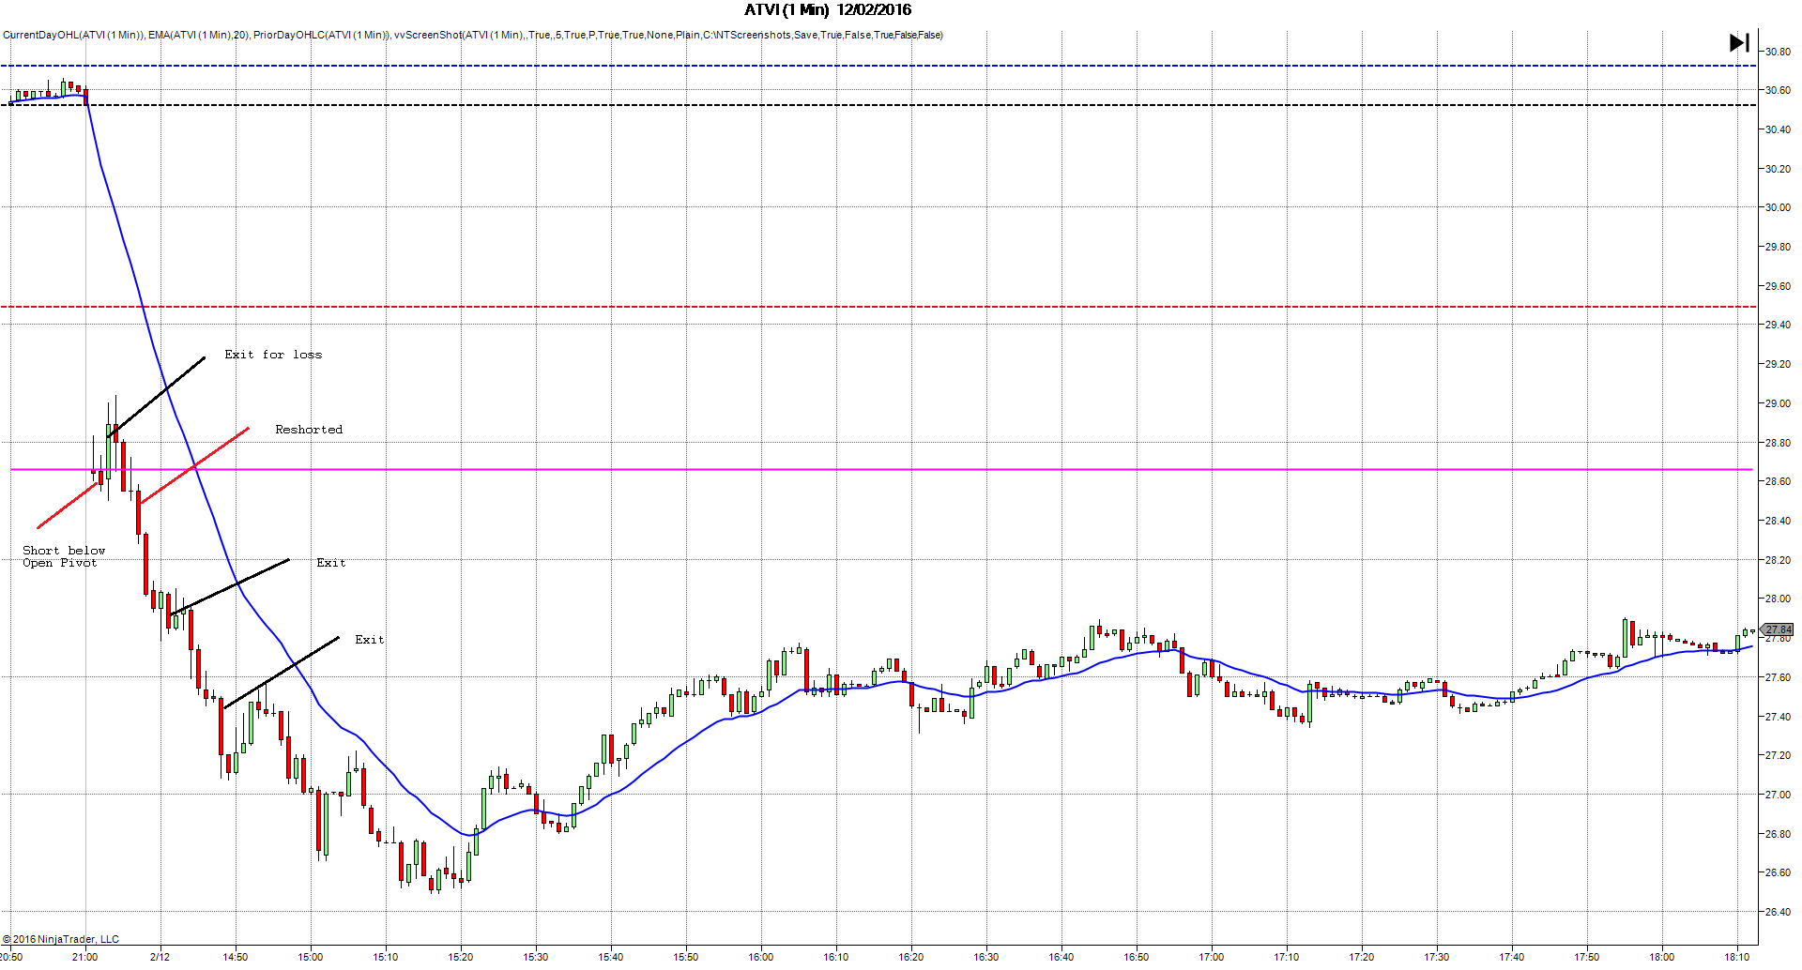Click the 16:40 time axis label
1802x970 pixels.
point(1061,957)
